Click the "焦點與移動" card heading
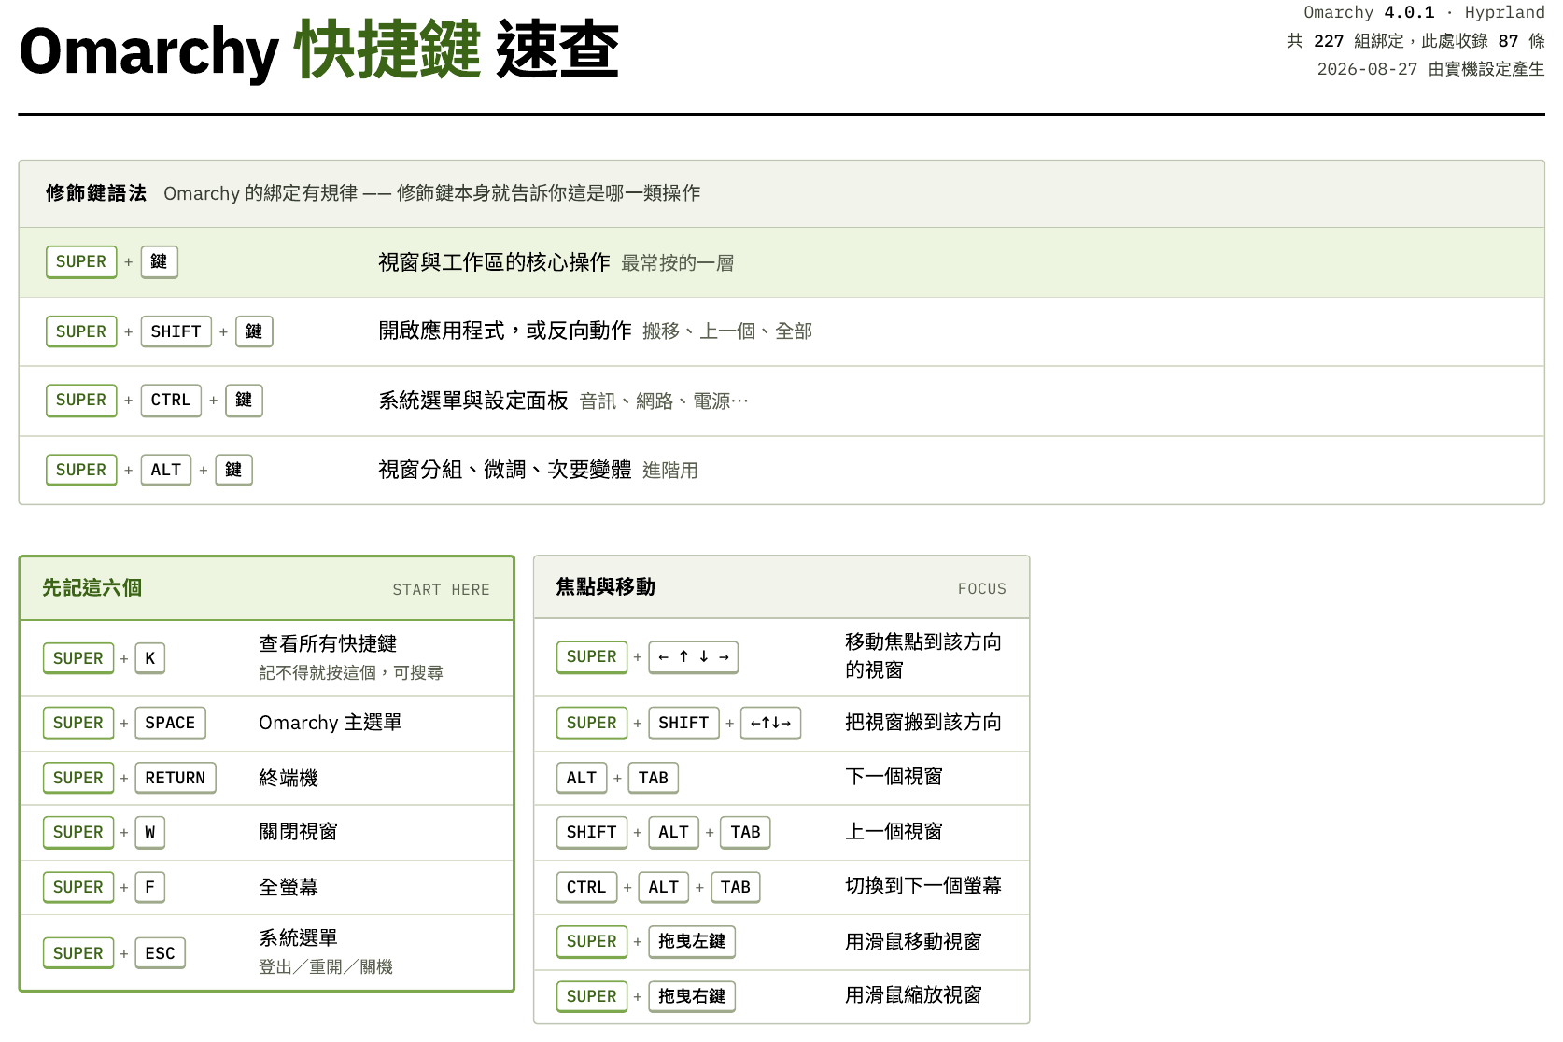Viewport: 1563px width, 1042px height. 605,587
